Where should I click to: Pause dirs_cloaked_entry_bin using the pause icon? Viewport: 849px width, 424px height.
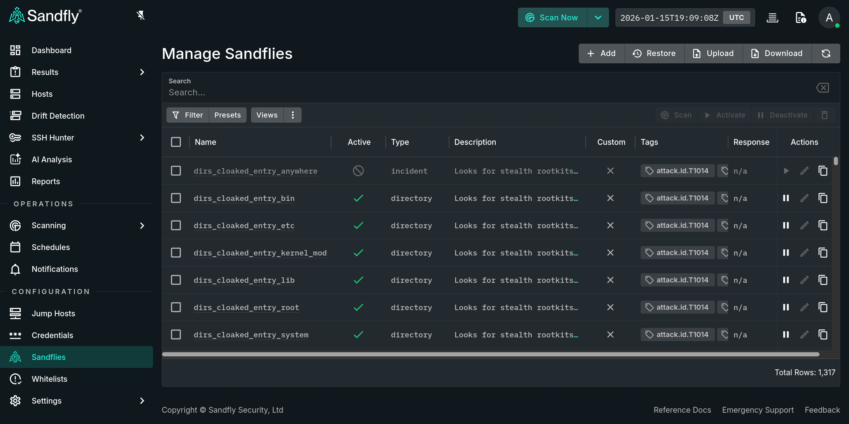coord(786,198)
